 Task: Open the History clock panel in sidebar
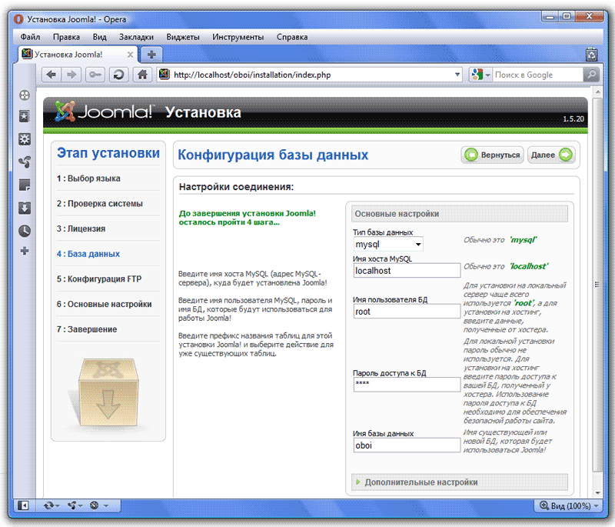(x=25, y=230)
